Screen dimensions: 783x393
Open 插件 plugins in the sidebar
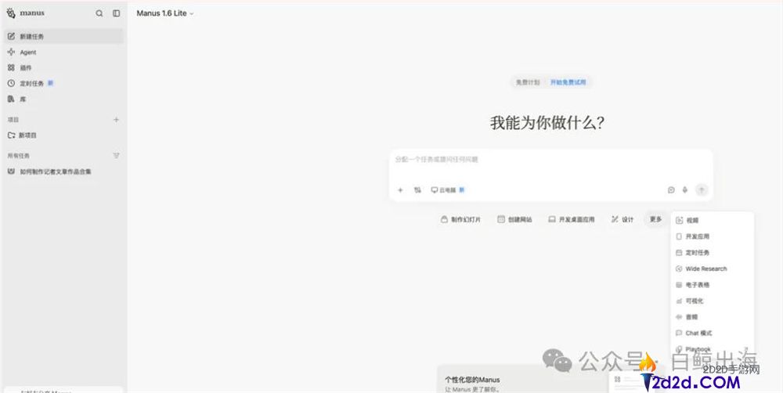click(63, 67)
